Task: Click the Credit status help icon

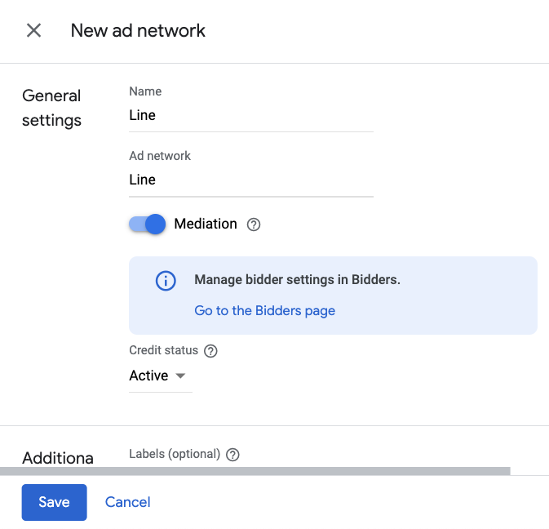Action: click(x=210, y=351)
